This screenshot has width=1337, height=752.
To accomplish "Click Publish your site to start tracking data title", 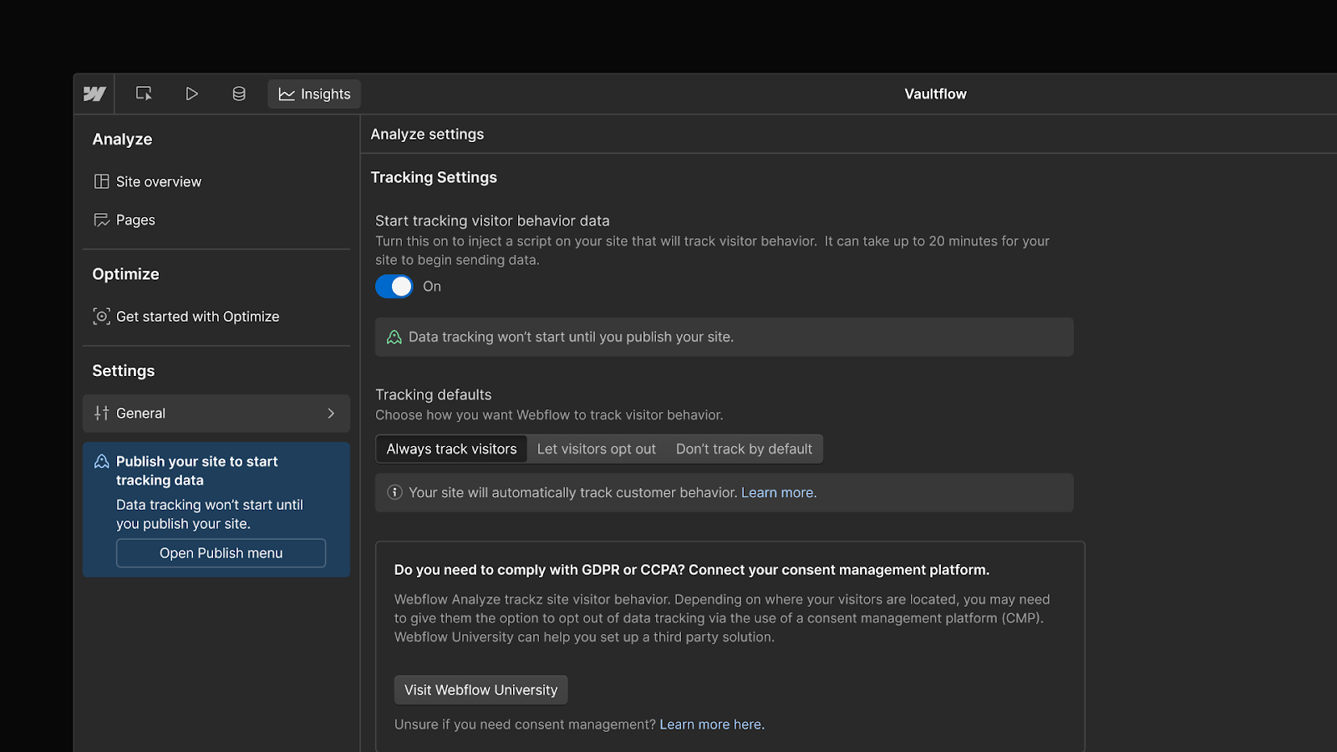I will pyautogui.click(x=197, y=470).
